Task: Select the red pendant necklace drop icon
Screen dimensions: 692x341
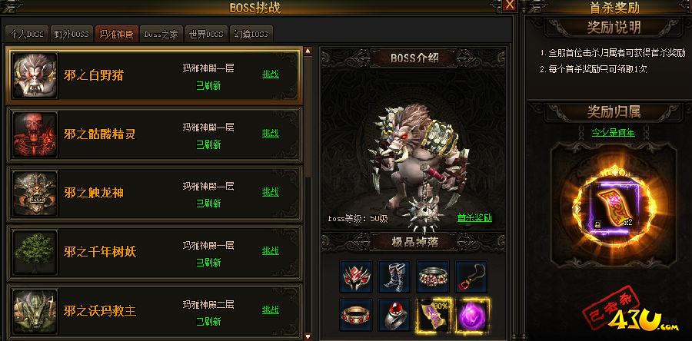Action: 471,276
